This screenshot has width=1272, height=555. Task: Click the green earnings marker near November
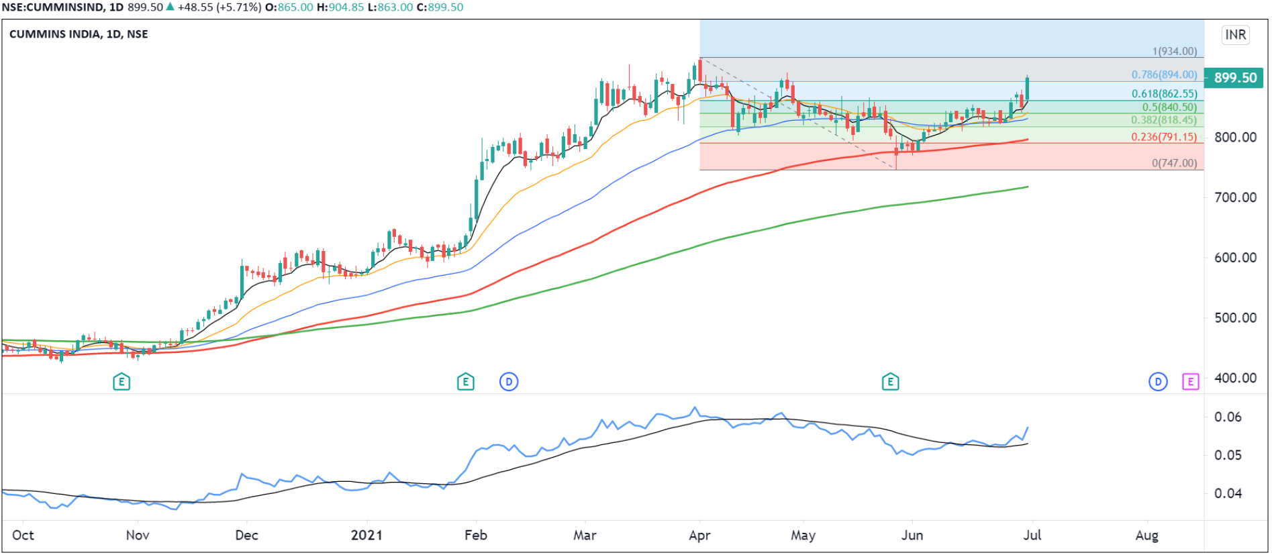[121, 382]
